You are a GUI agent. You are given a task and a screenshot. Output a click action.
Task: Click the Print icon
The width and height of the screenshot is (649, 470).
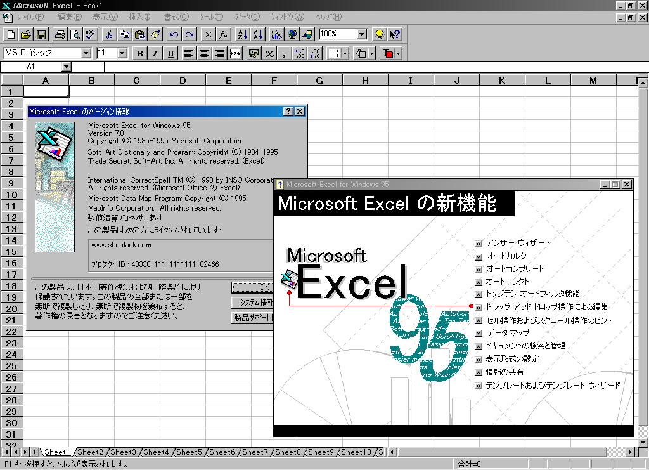point(60,34)
